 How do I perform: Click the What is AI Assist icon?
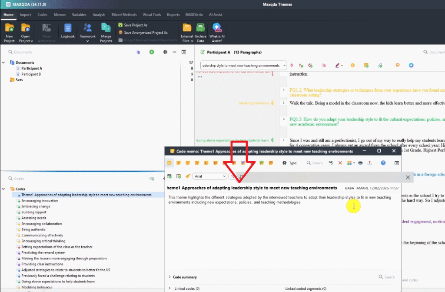coord(216,29)
